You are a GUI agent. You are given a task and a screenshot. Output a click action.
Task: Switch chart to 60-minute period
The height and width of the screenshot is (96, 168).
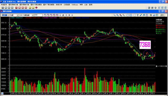pyautogui.click(x=57, y=15)
